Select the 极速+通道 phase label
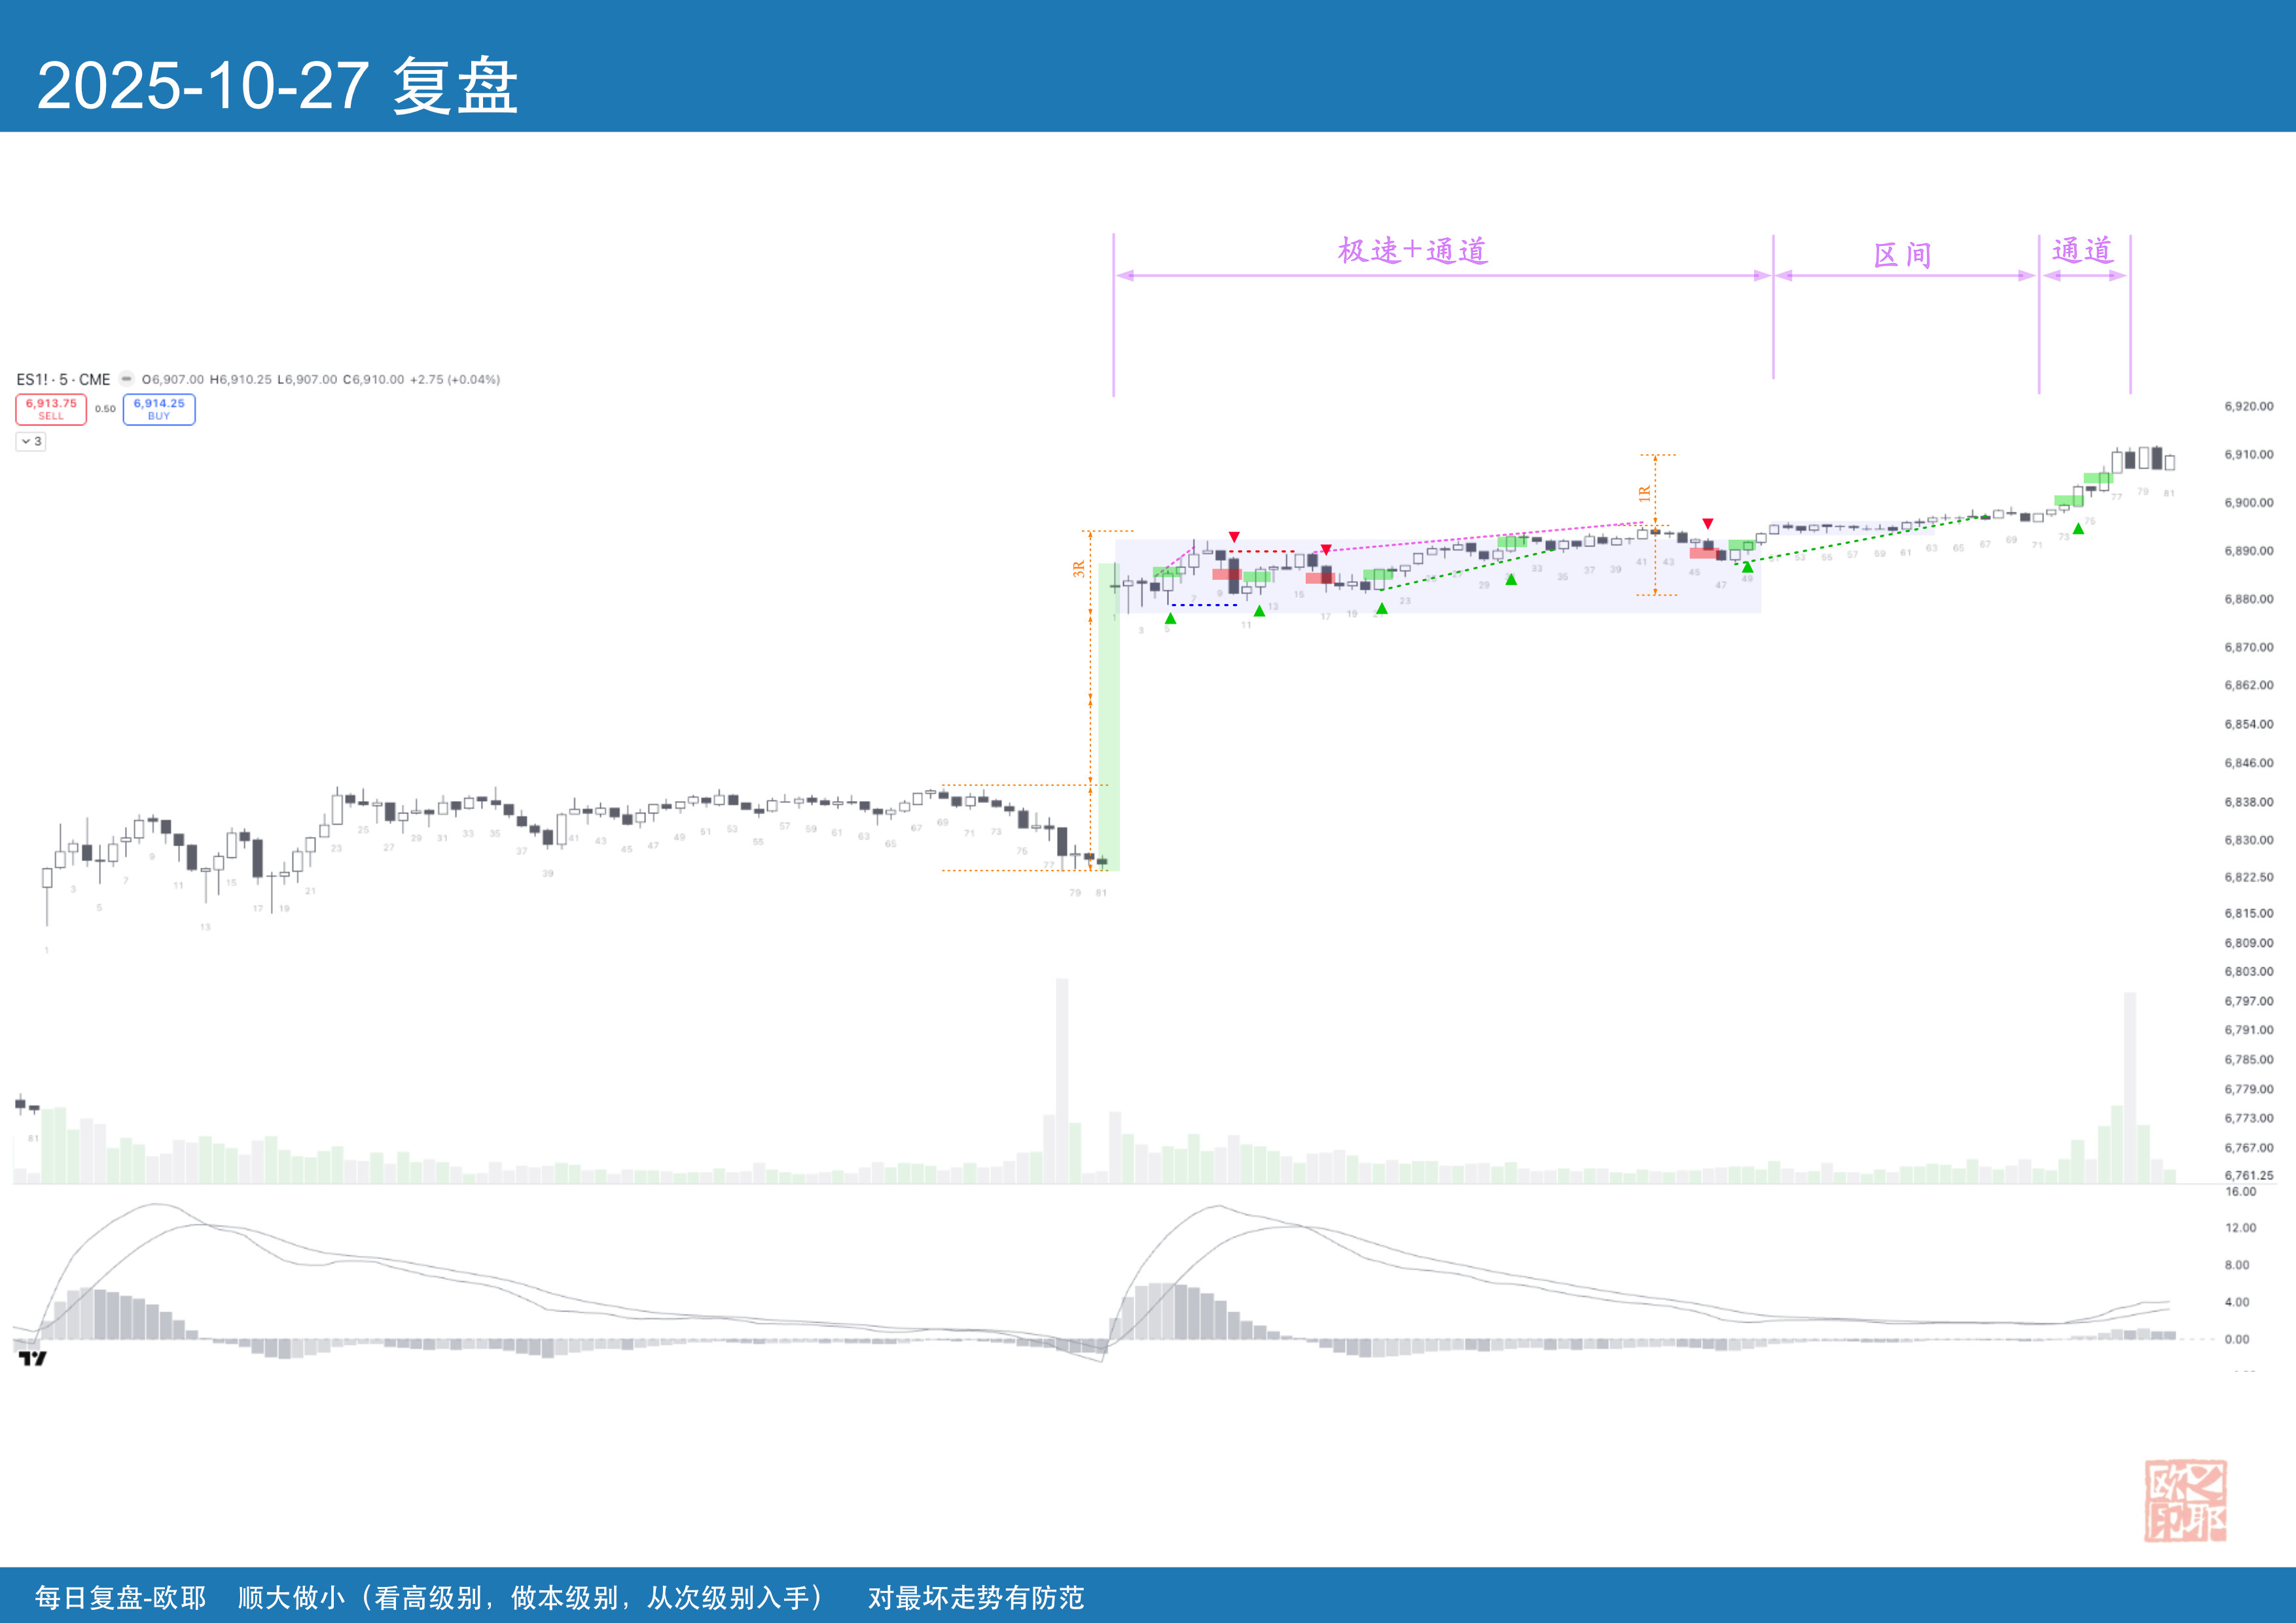This screenshot has height=1623, width=2296. tap(1412, 251)
